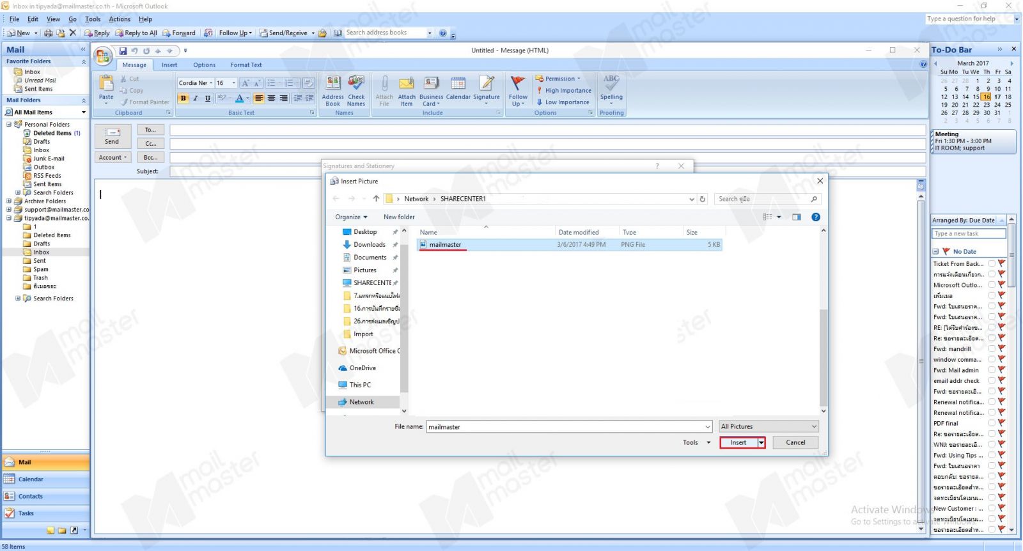The width and height of the screenshot is (1023, 551).
Task: Click Low Importance in Options group
Action: point(562,102)
